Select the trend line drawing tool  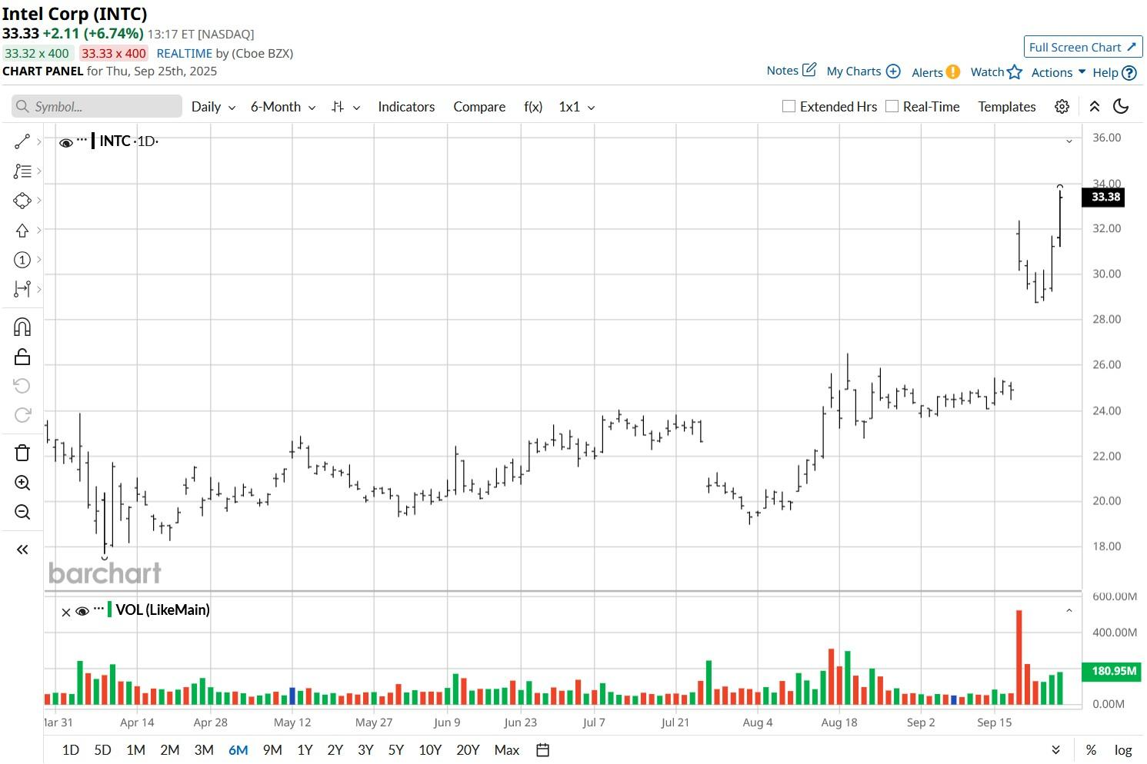22,141
